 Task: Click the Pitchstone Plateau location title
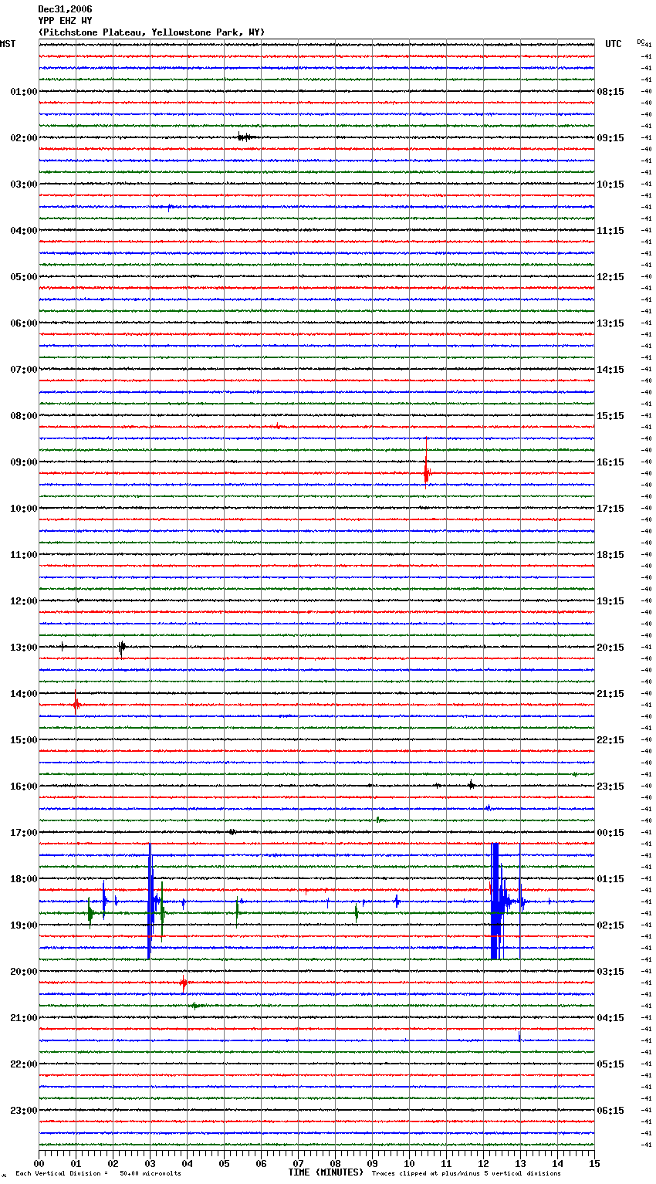pos(151,32)
